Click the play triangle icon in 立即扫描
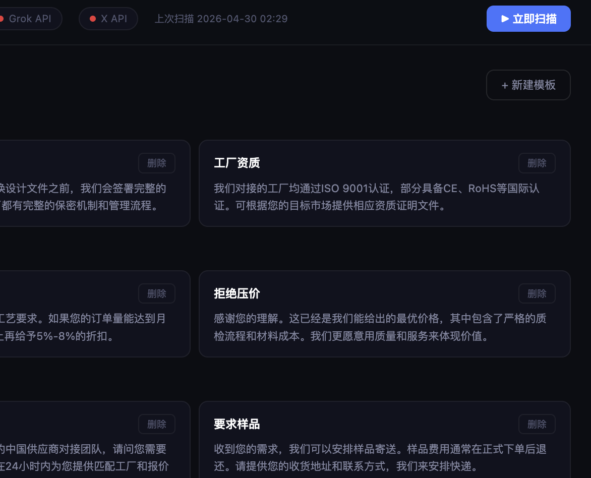Screen dimensions: 591x478 point(505,19)
